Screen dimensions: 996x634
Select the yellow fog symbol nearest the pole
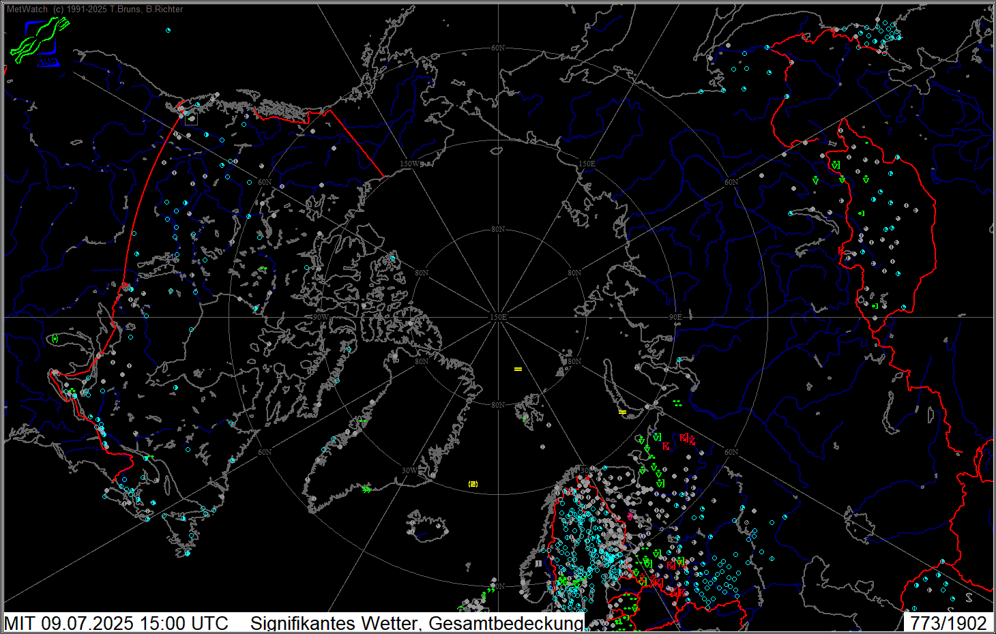518,369
